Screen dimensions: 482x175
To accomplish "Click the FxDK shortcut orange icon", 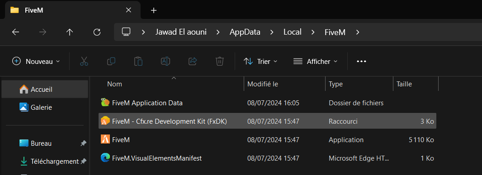I will 105,121.
